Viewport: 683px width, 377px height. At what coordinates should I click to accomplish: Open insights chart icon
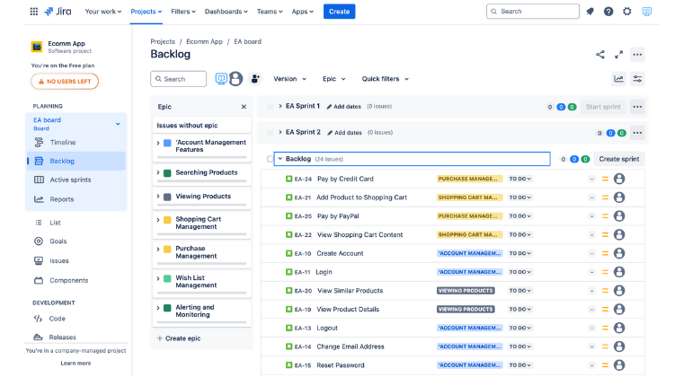pos(618,79)
